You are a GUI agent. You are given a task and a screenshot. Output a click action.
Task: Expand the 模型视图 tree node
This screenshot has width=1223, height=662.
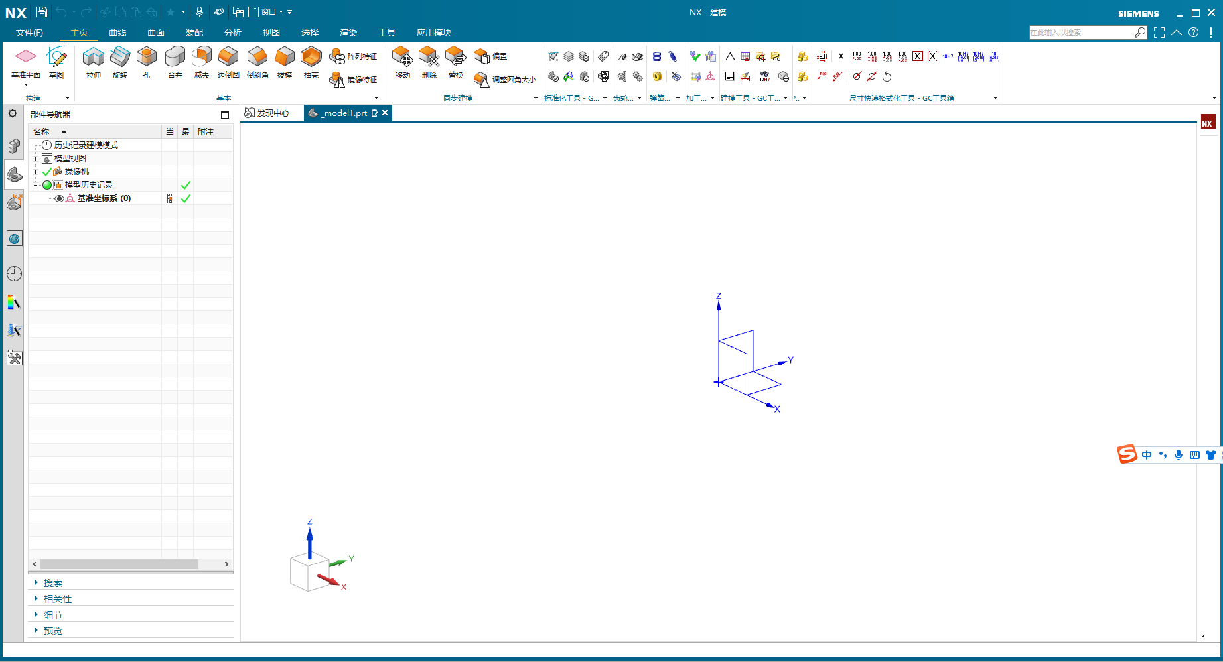coord(36,159)
